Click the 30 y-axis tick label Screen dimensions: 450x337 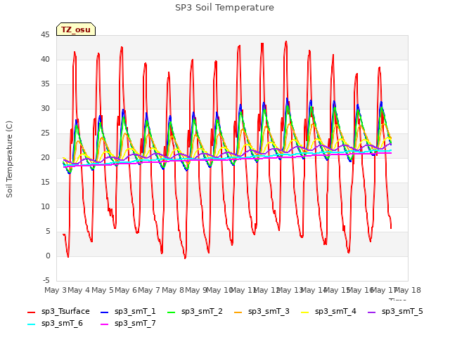click(x=45, y=109)
